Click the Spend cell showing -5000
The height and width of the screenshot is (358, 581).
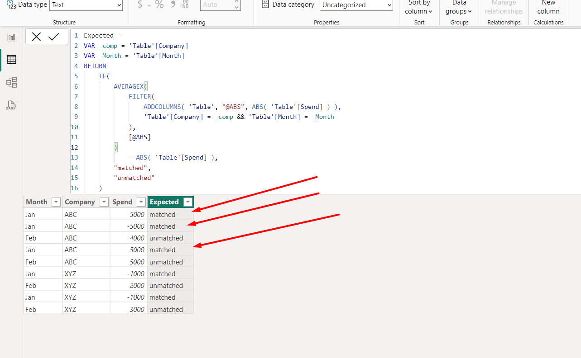click(x=129, y=226)
